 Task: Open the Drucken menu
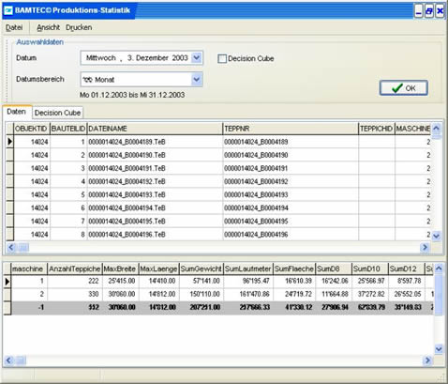tap(79, 27)
